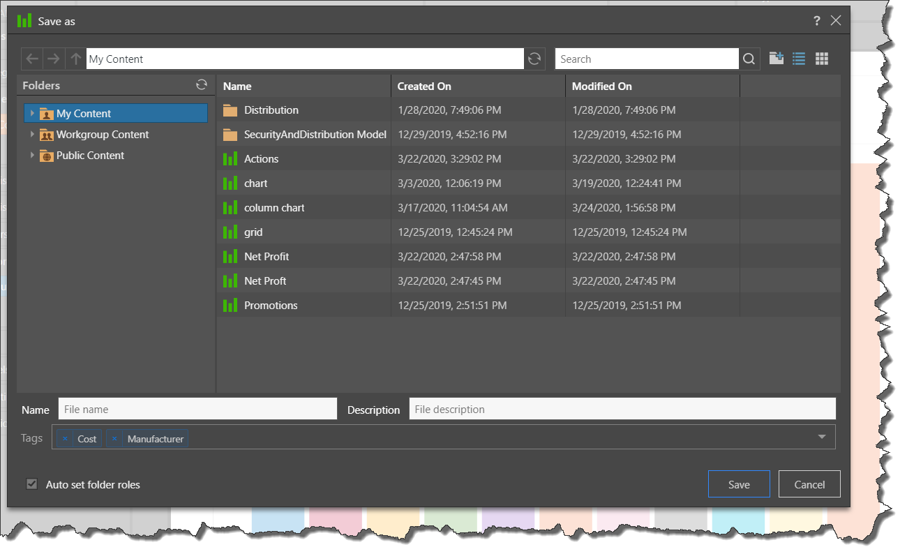Toggle Auto set folder roles checkbox

point(32,484)
